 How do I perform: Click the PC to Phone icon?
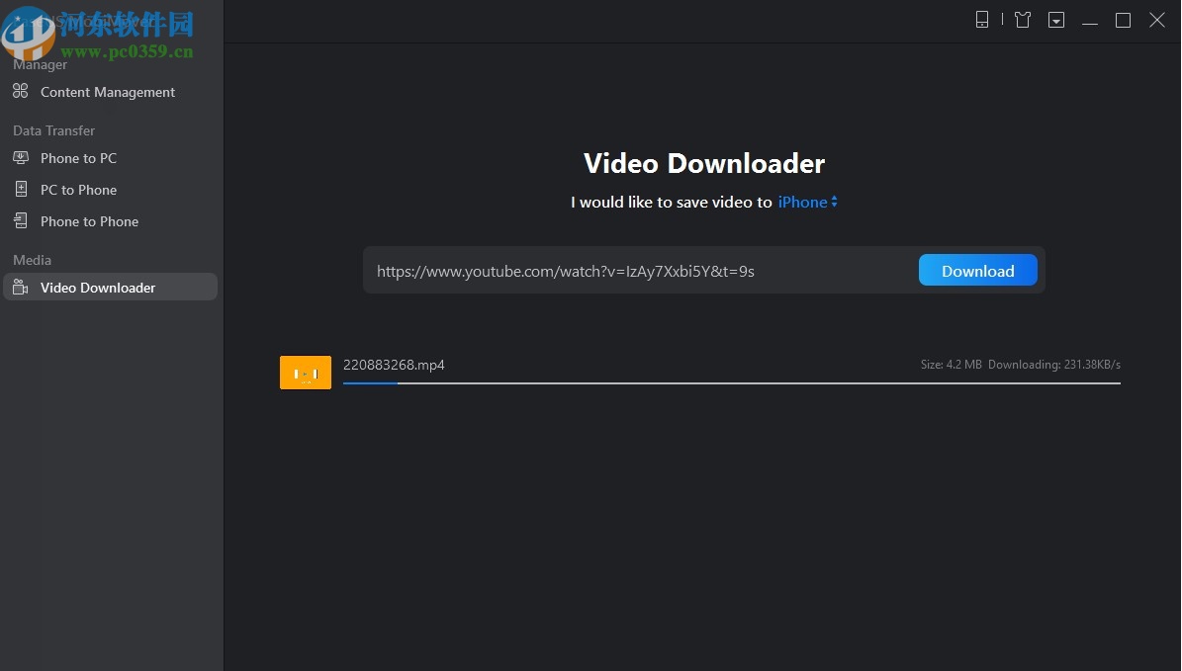pyautogui.click(x=21, y=189)
